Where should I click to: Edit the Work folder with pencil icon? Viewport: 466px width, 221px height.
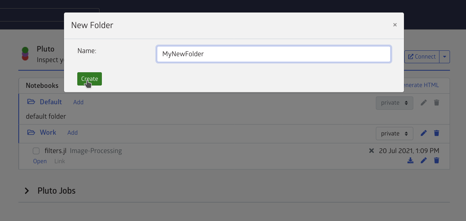pos(424,133)
